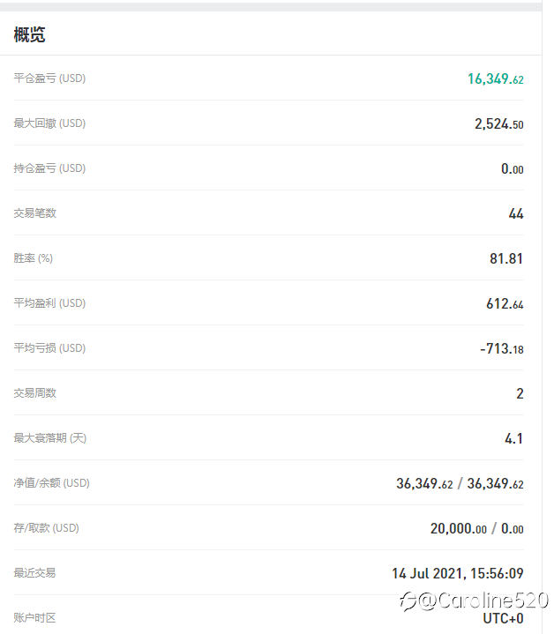Click the 81.81 win rate value
Image resolution: width=554 pixels, height=634 pixels.
(506, 258)
